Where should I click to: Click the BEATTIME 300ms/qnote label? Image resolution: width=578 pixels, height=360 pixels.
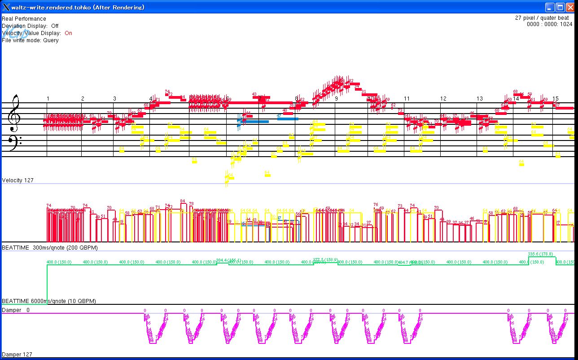49,248
